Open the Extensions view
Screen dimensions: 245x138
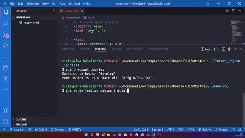tap(5, 57)
